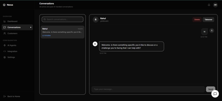The image size is (222, 101).
Task: Open Settings from the sidebar
Action: tap(17, 57)
